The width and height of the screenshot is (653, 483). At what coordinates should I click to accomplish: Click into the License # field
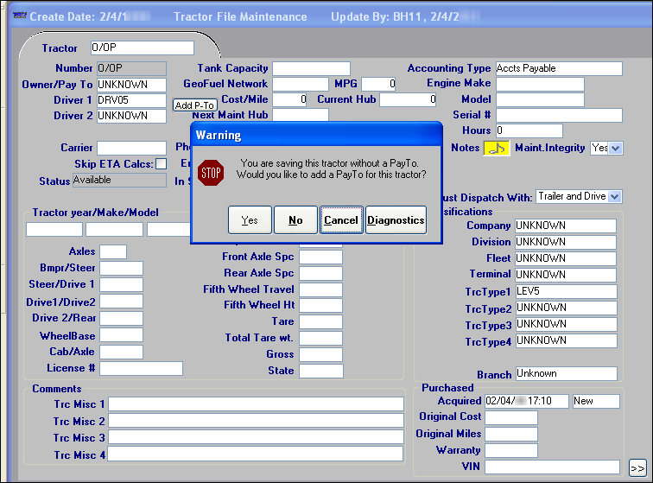(x=141, y=368)
